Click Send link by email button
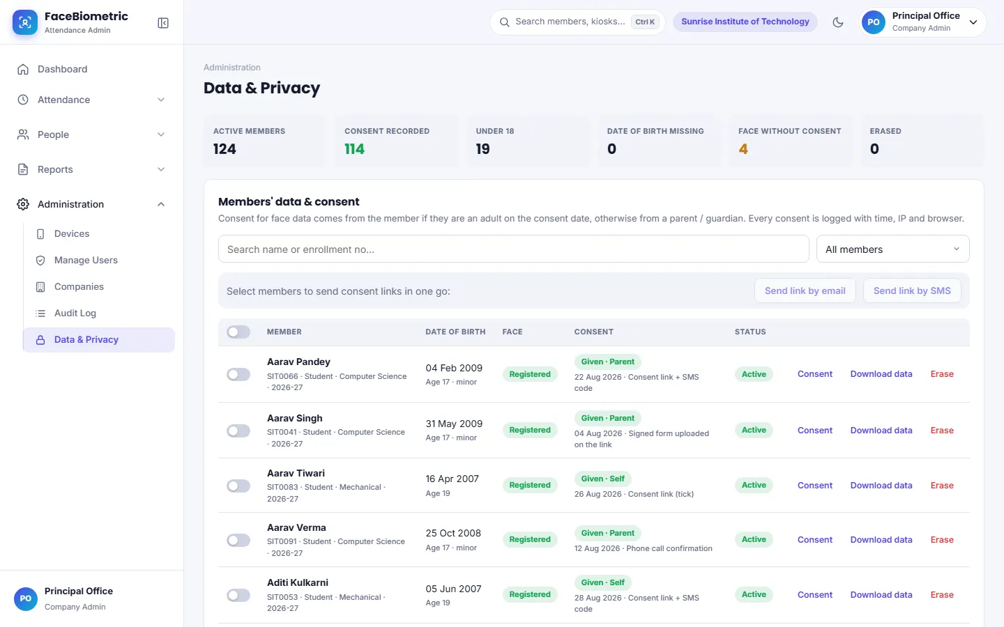 (x=805, y=291)
